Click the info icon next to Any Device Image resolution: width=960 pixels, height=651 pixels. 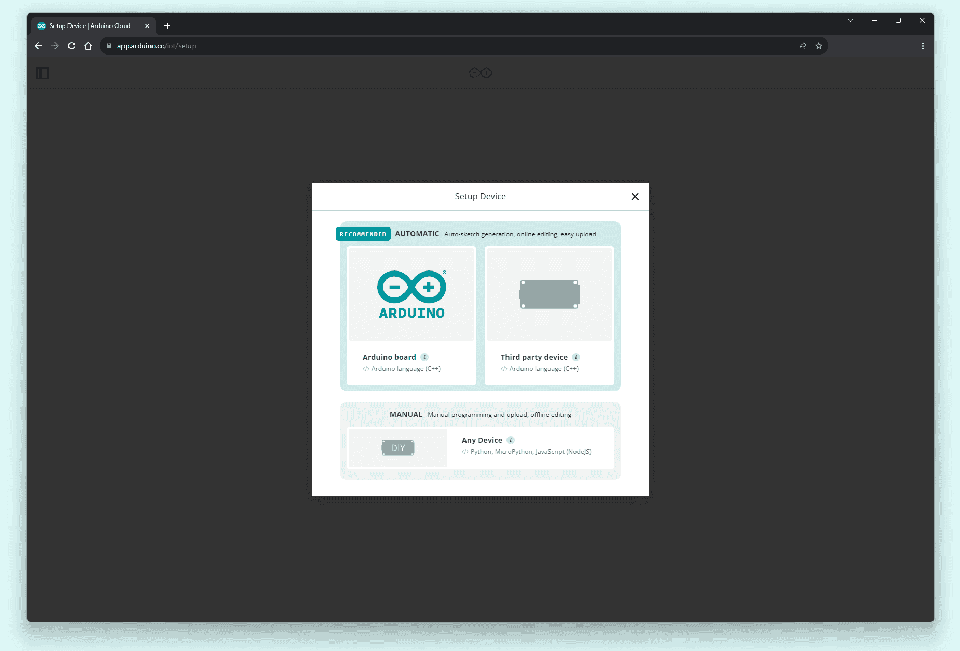tap(511, 440)
